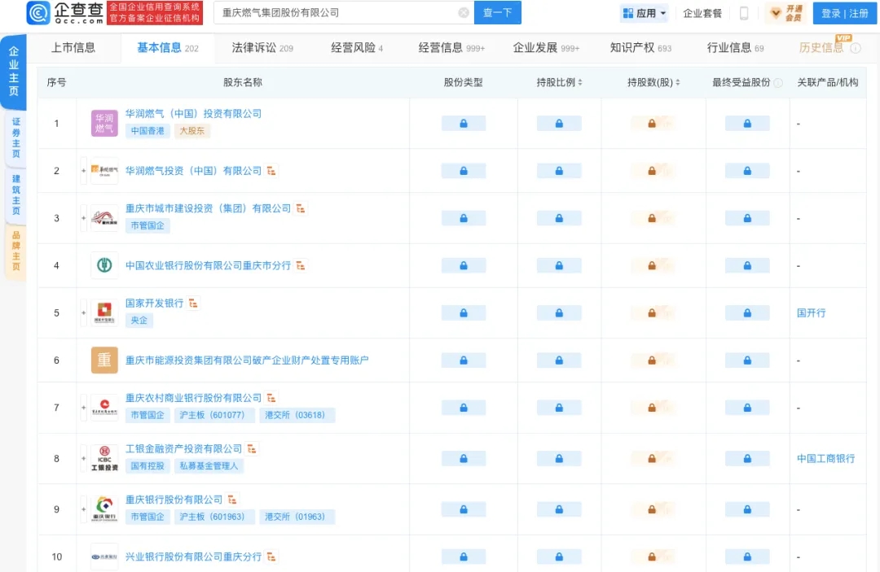Open 重庆市能源投资集团 破产企业财产处置专用账户 link
Viewport: 880px width, 572px height.
(247, 360)
